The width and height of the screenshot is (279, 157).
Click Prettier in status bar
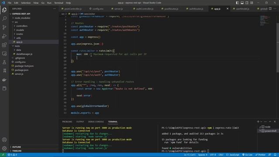pos(260,155)
